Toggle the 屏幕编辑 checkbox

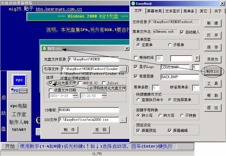point(170,131)
